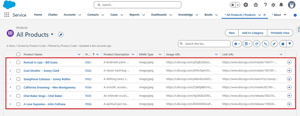Open row actions for California Dreaming

[x=289, y=87]
